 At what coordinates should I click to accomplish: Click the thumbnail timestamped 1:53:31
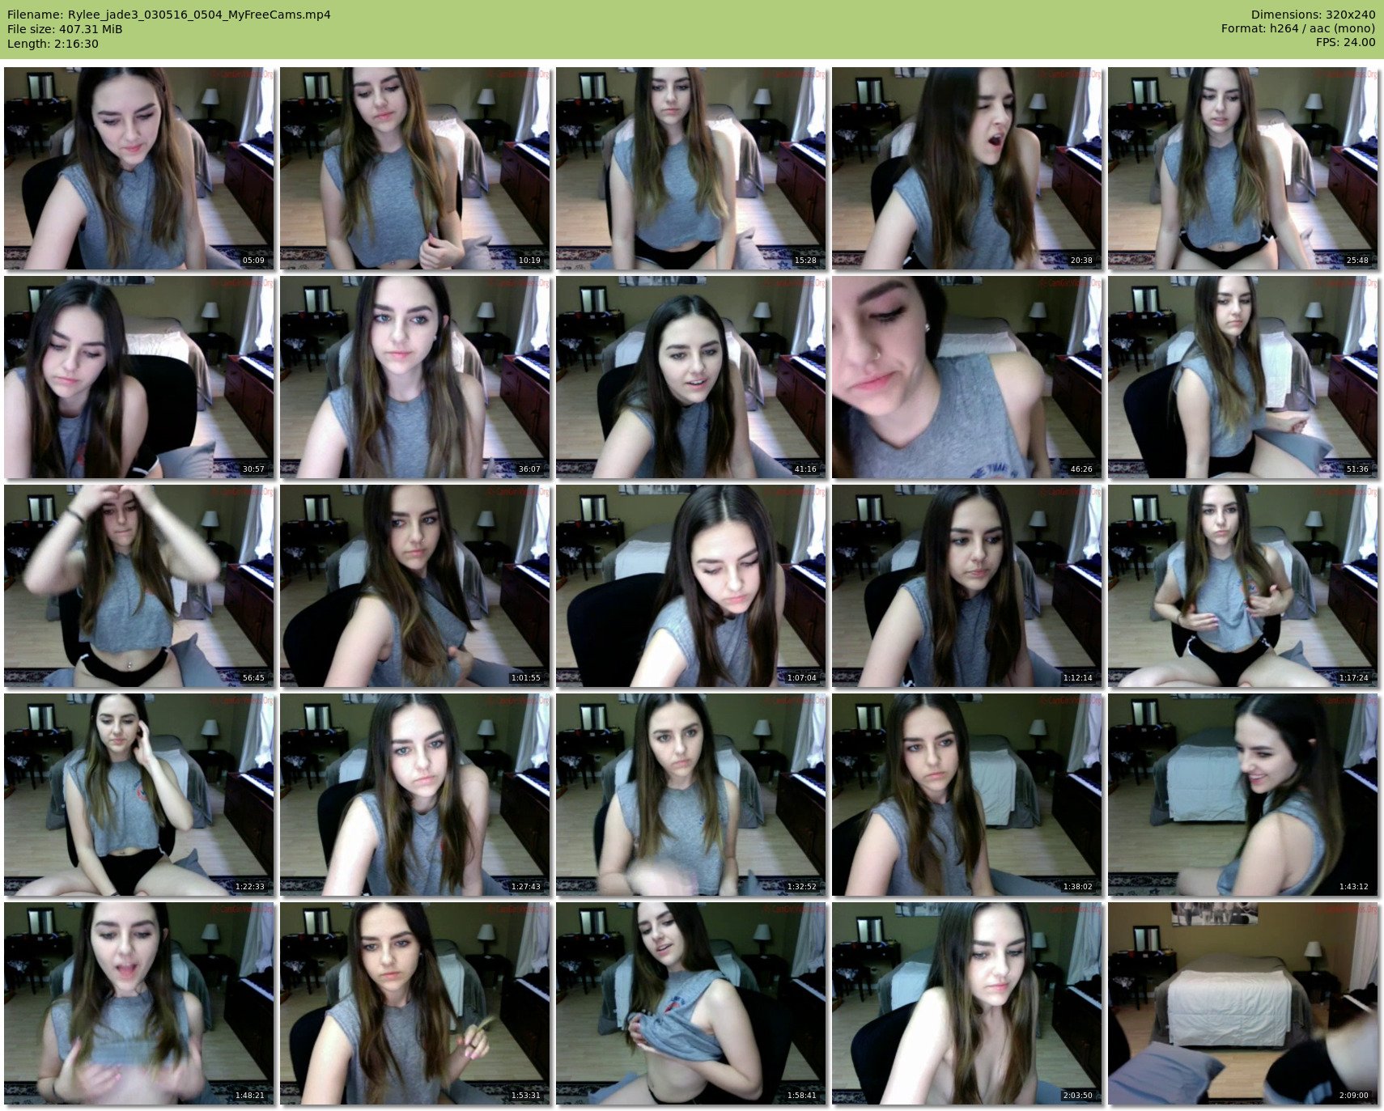point(415,1003)
